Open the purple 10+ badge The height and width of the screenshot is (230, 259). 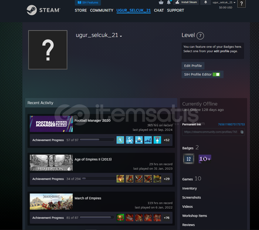205,159
